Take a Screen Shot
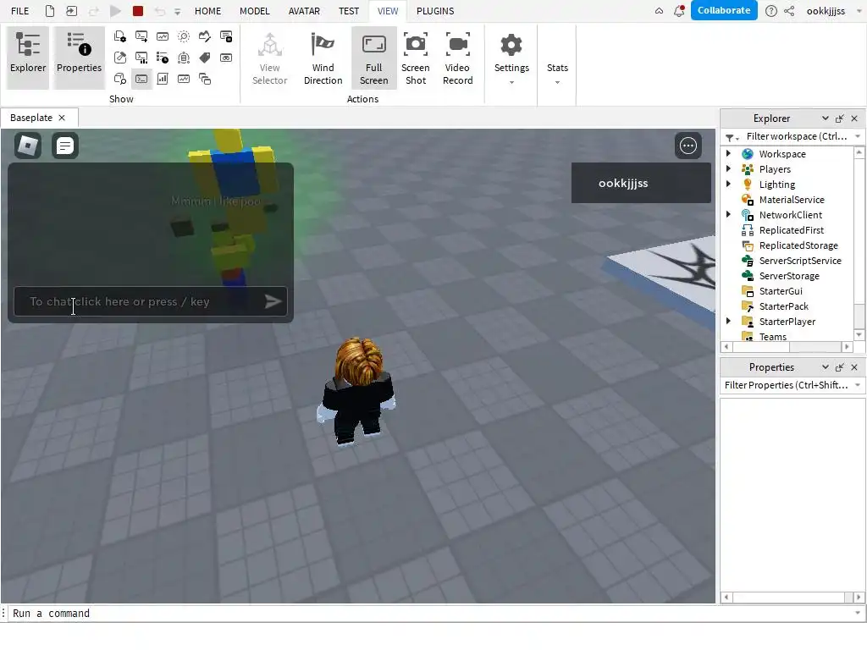The width and height of the screenshot is (867, 650). pyautogui.click(x=415, y=58)
